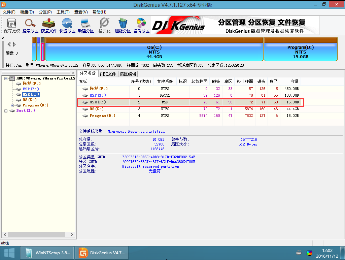Open the 硬盘(D) menu

coord(27,12)
